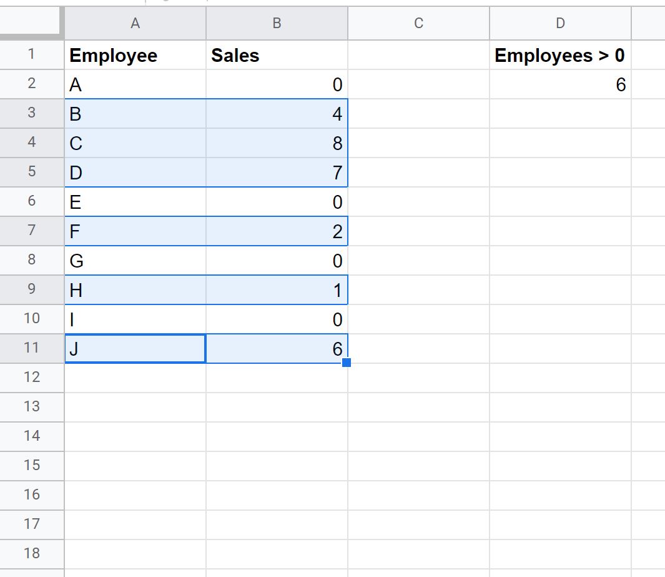Screen dimensions: 665x577
Task: Click sales value 7 for employee D
Action: coord(277,173)
